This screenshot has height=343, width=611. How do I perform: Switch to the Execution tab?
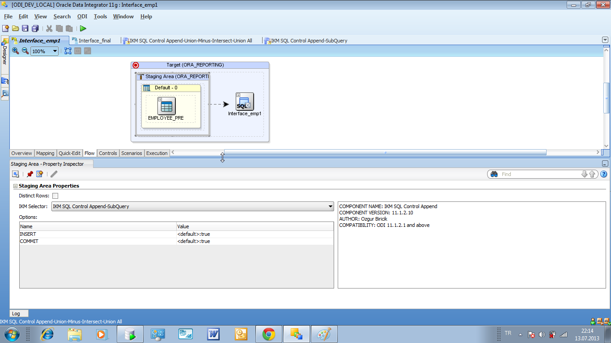point(157,153)
